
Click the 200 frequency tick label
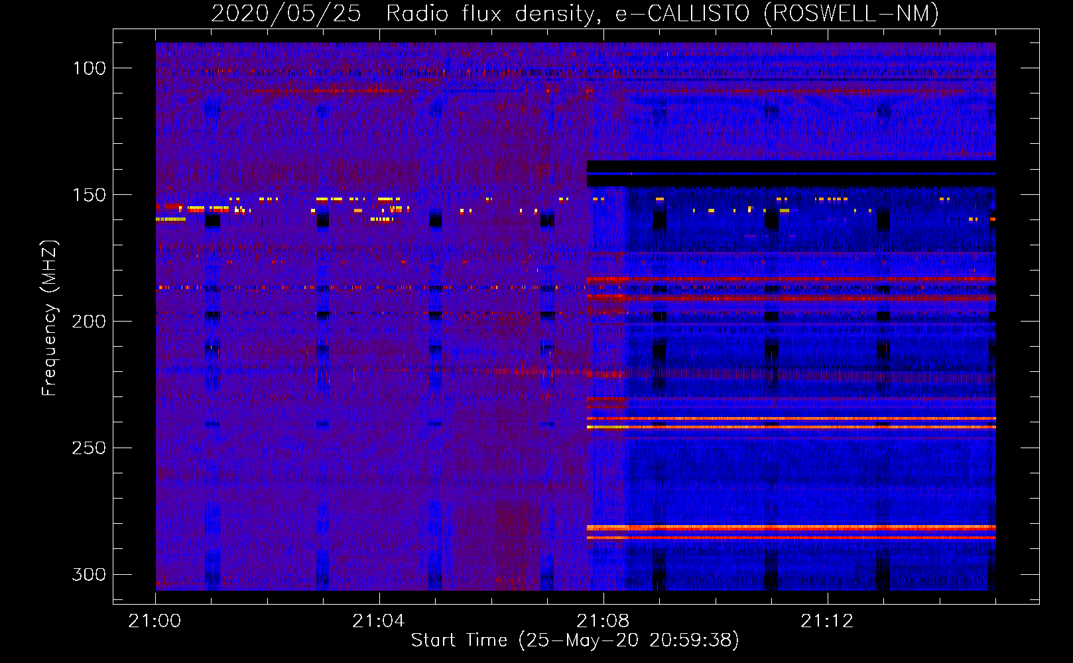(x=90, y=322)
